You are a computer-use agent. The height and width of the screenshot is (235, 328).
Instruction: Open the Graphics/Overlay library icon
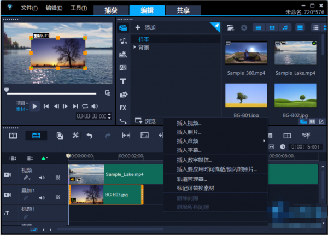(x=124, y=95)
